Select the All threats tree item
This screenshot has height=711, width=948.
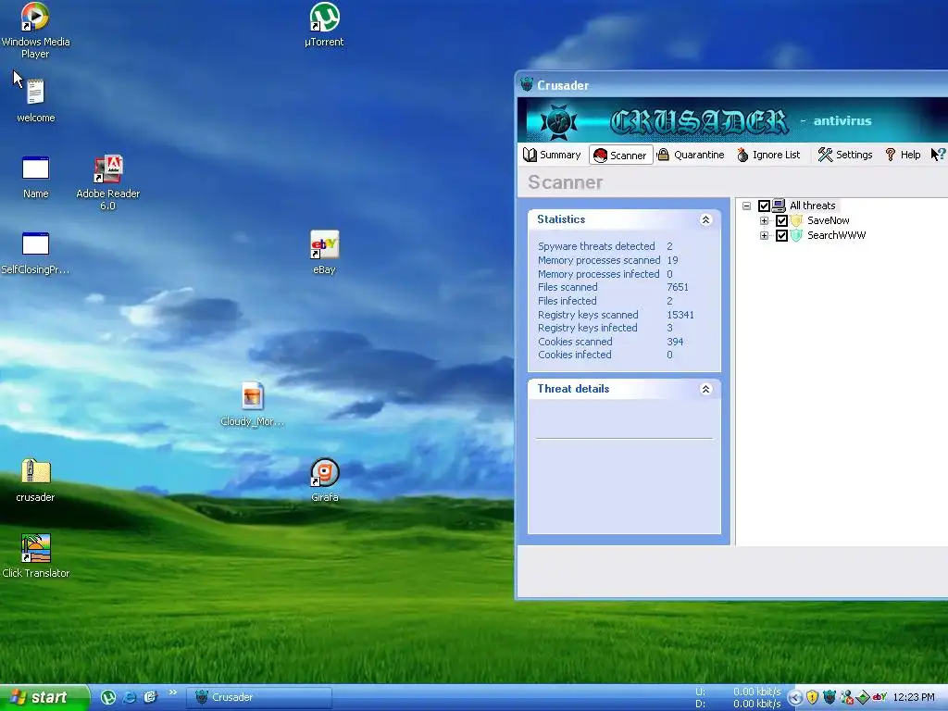pos(813,206)
